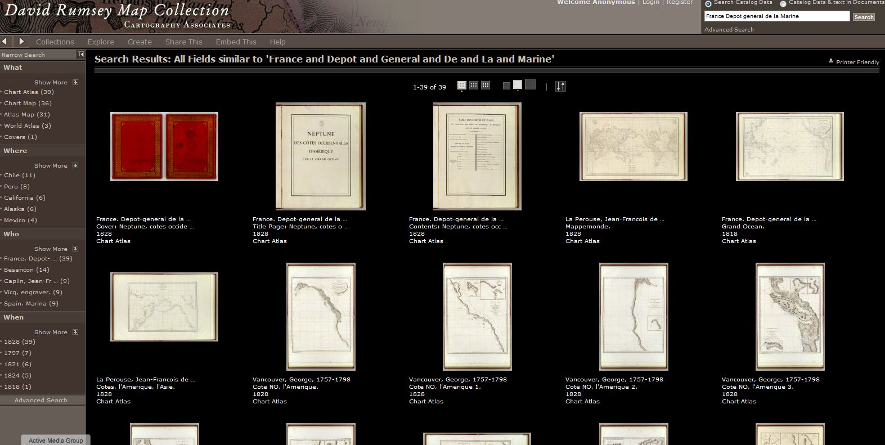
Task: Go forward with the right arrow button
Action: 21,41
